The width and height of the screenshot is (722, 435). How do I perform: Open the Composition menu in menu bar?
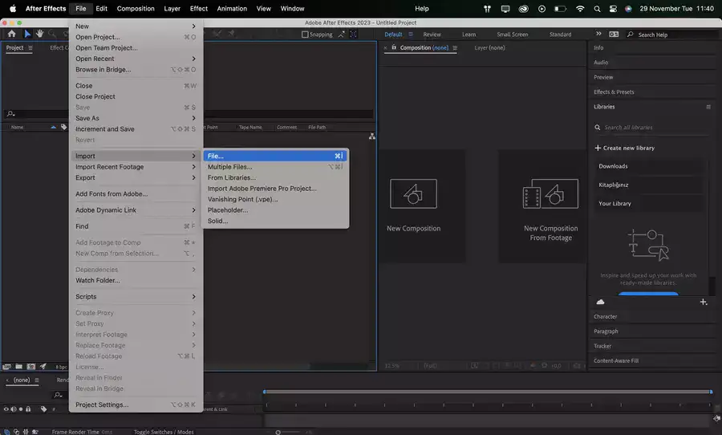136,8
